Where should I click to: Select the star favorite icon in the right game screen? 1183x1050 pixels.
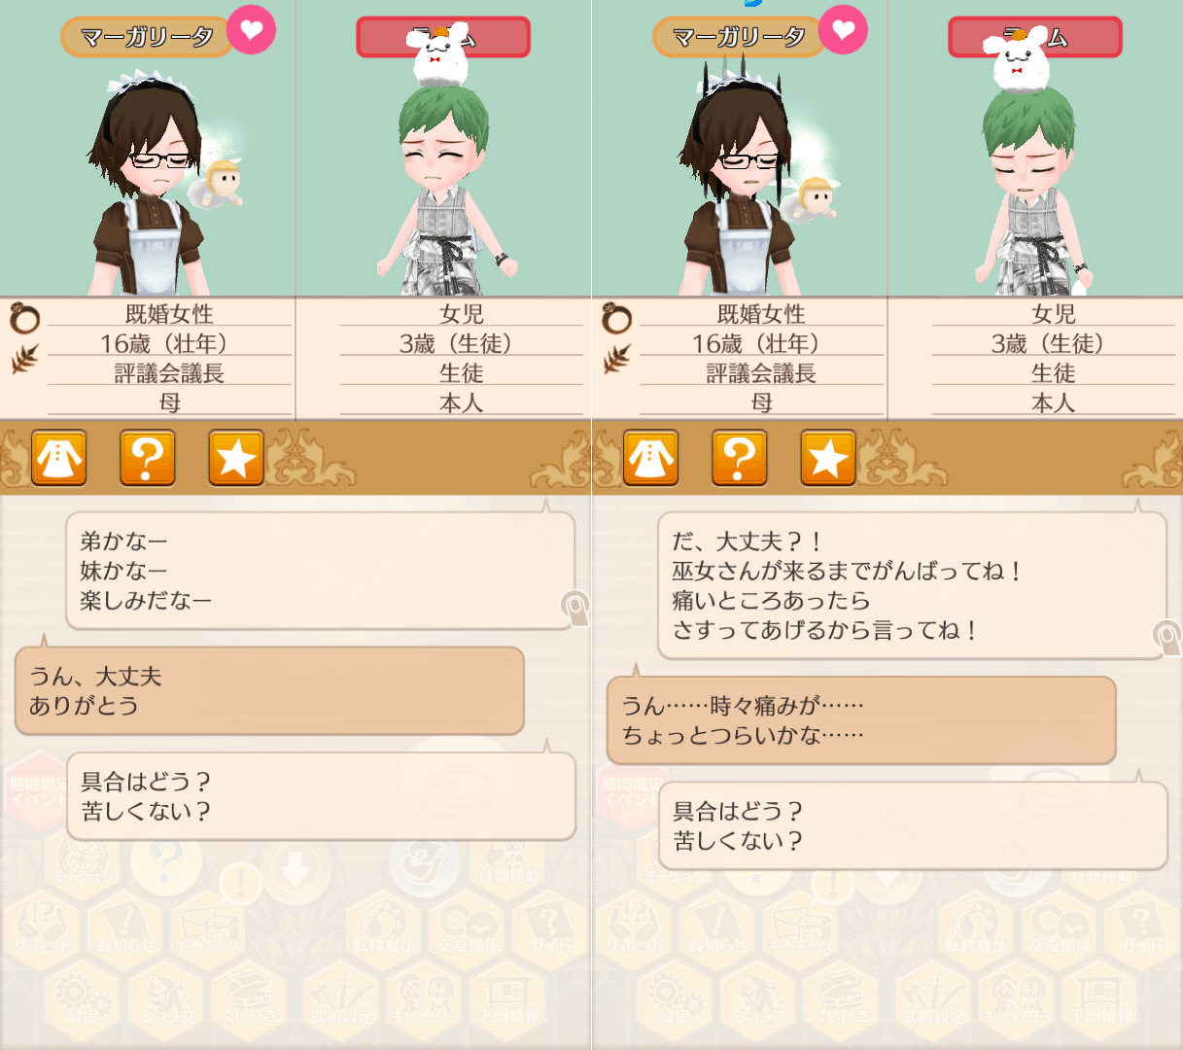point(828,457)
